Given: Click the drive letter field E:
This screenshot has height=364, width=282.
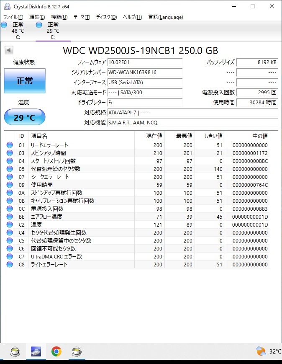Looking at the screenshot, I should pos(145,102).
